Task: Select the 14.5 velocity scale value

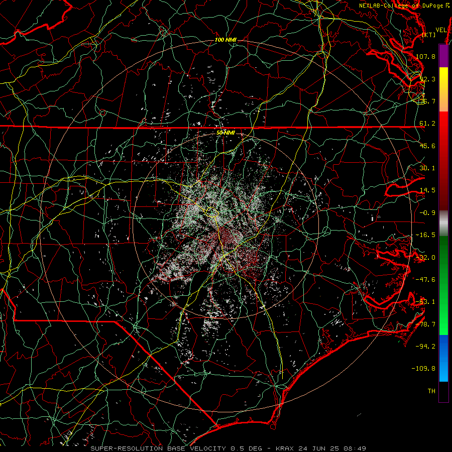Action: coord(427,190)
